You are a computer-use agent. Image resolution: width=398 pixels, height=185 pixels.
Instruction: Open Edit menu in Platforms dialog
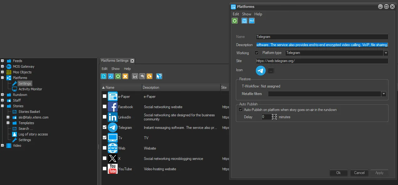(236, 14)
